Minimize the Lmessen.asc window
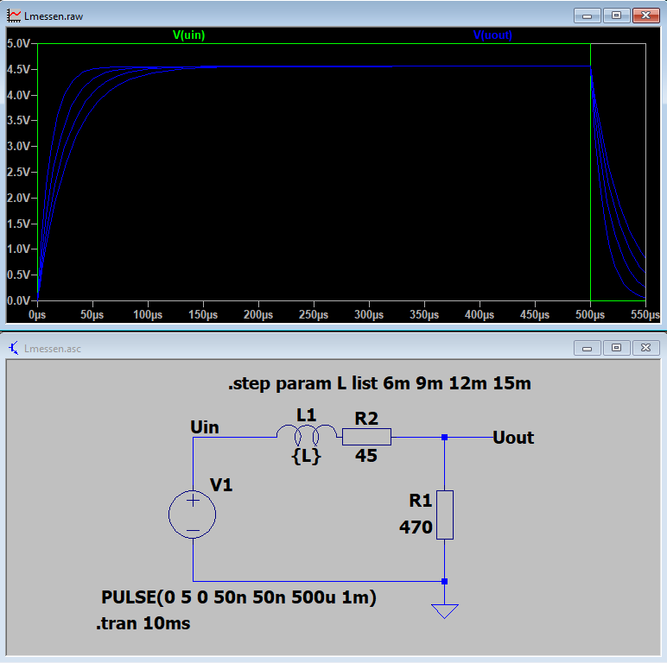 pos(587,348)
